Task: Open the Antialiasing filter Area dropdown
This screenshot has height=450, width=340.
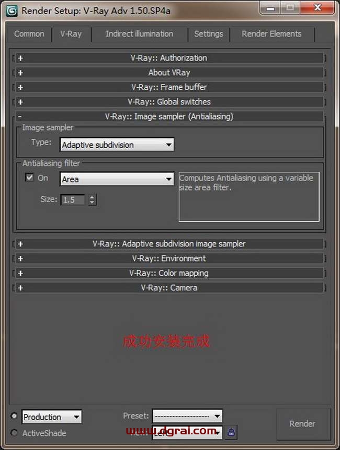Action: tap(117, 179)
